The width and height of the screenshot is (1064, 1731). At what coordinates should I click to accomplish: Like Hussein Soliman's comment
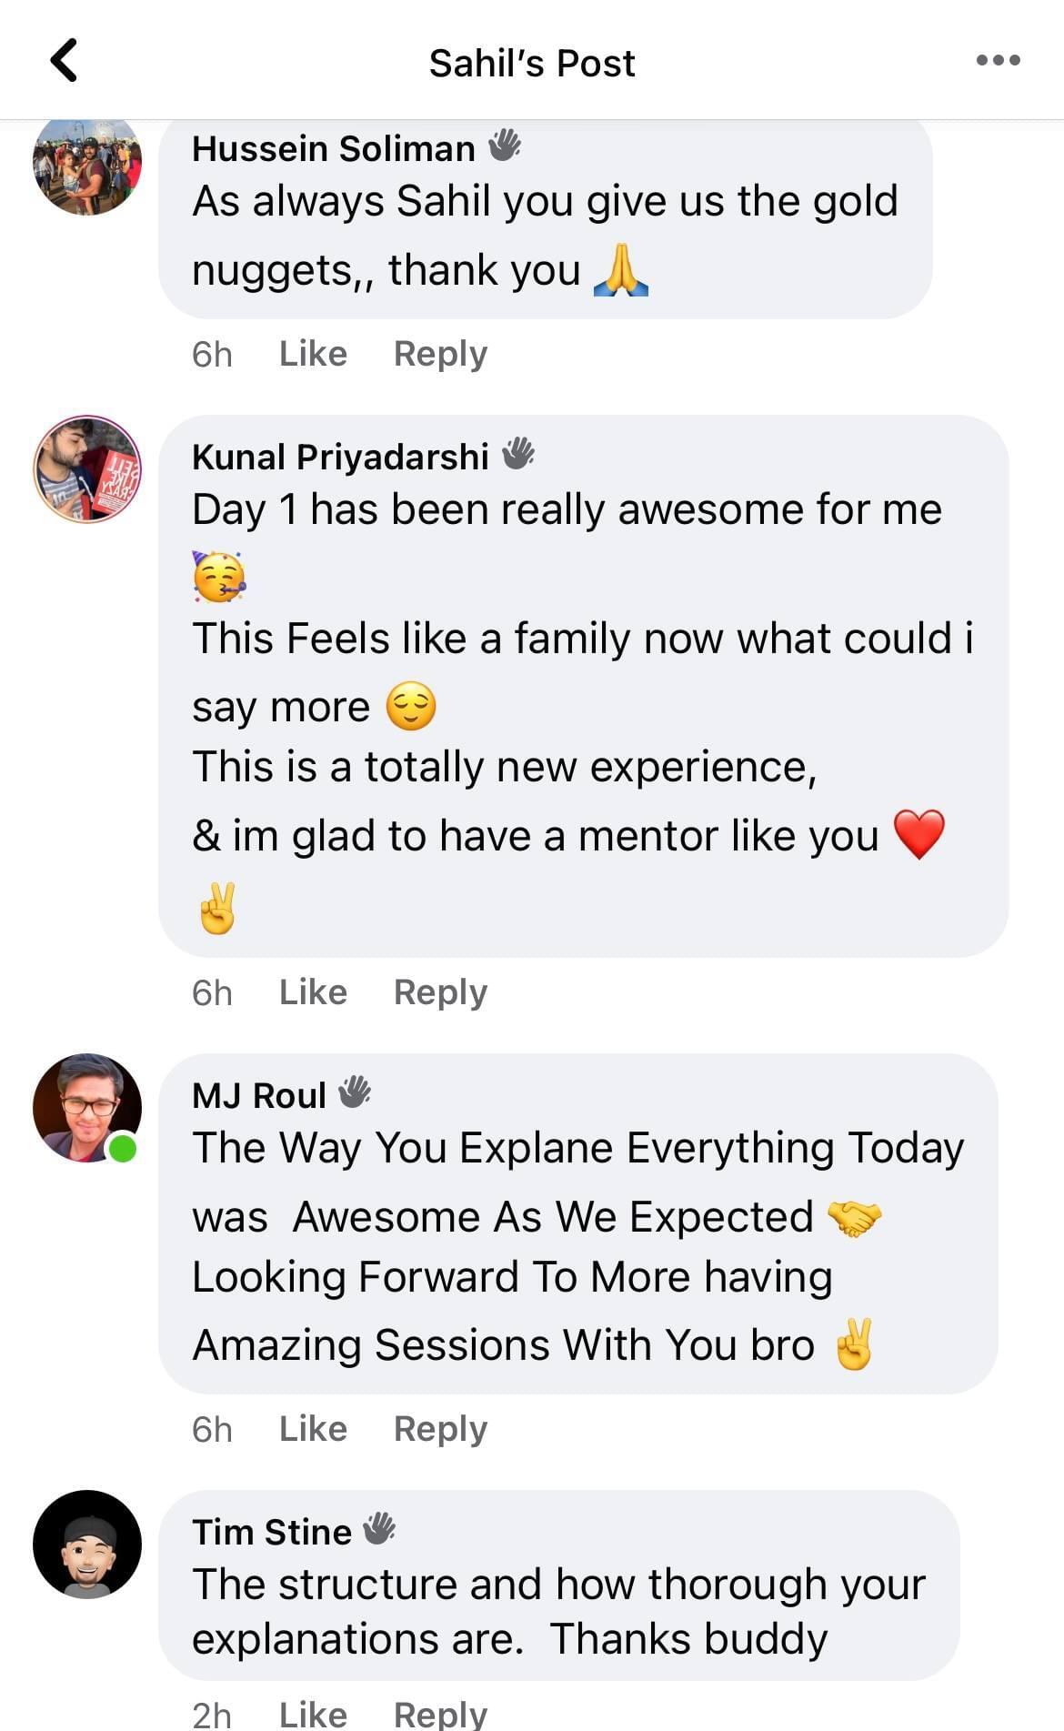(313, 354)
